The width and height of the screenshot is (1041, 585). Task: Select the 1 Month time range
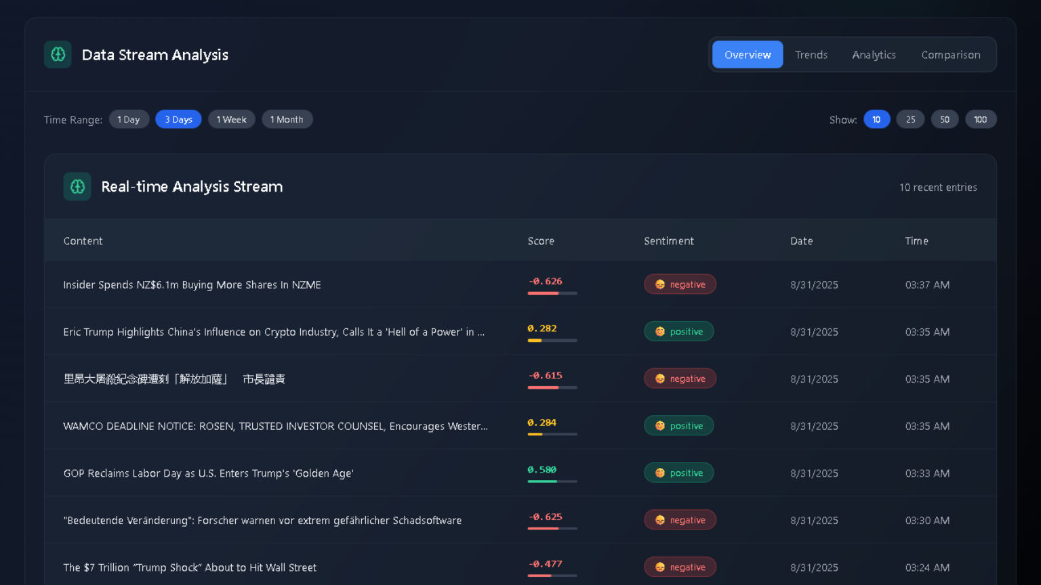pyautogui.click(x=287, y=119)
